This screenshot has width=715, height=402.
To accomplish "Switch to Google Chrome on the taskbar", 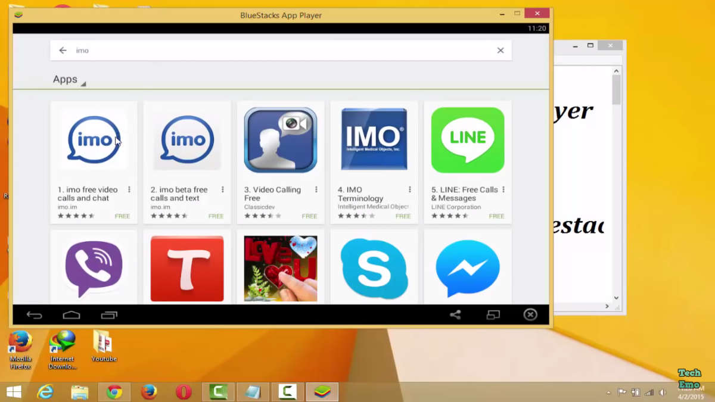I will 114,392.
